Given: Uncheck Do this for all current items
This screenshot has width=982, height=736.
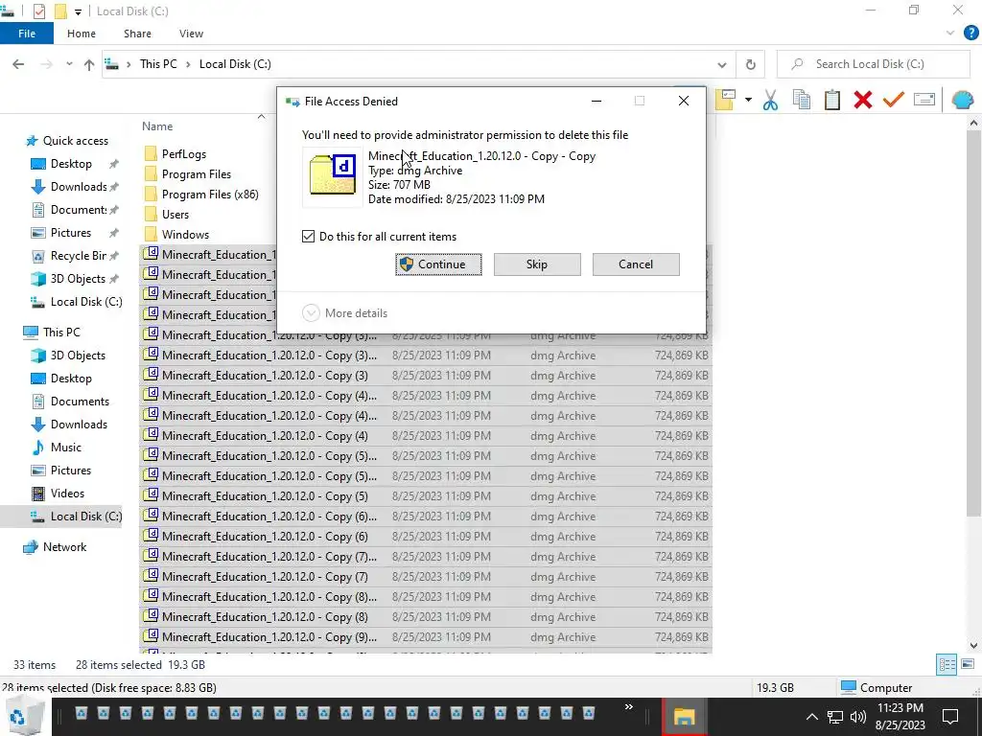Looking at the screenshot, I should pos(308,237).
